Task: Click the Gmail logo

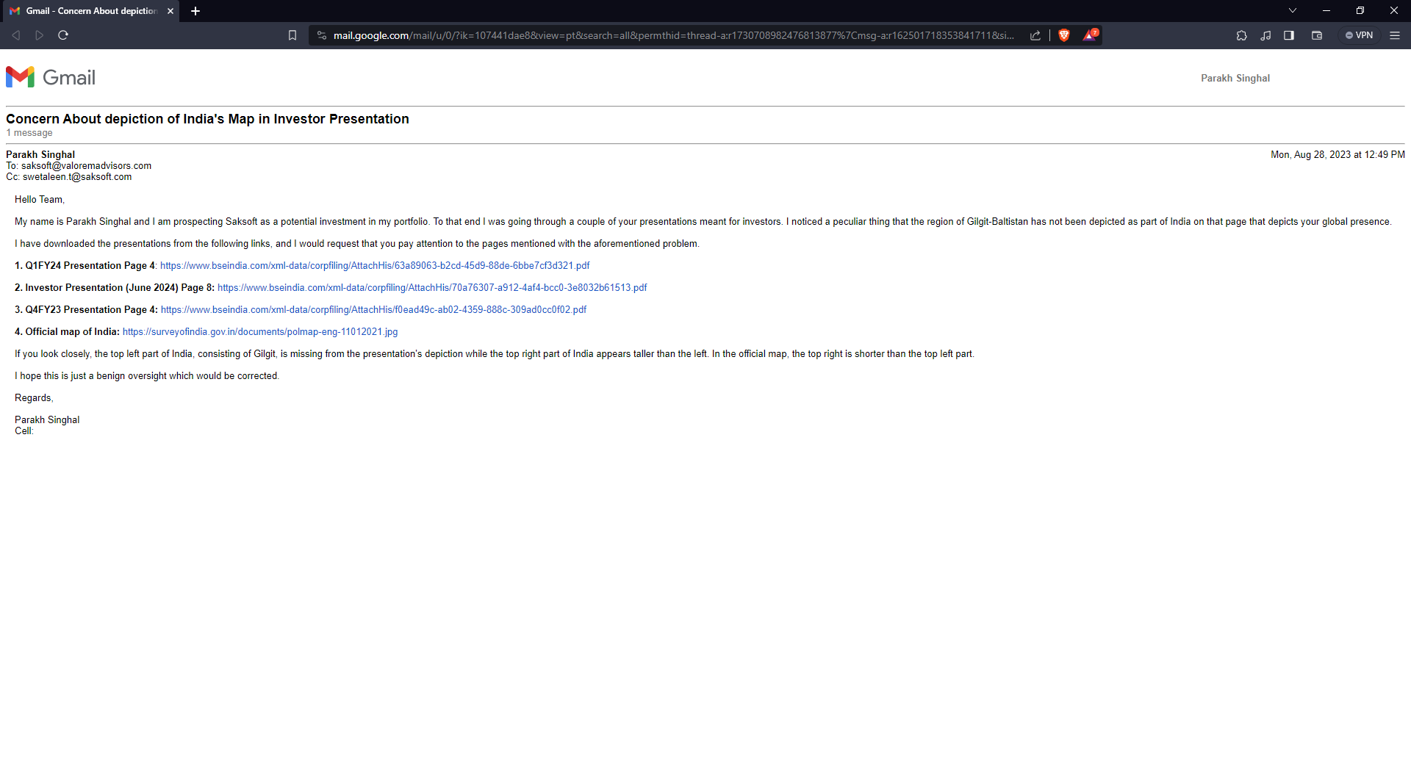Action: tap(51, 77)
